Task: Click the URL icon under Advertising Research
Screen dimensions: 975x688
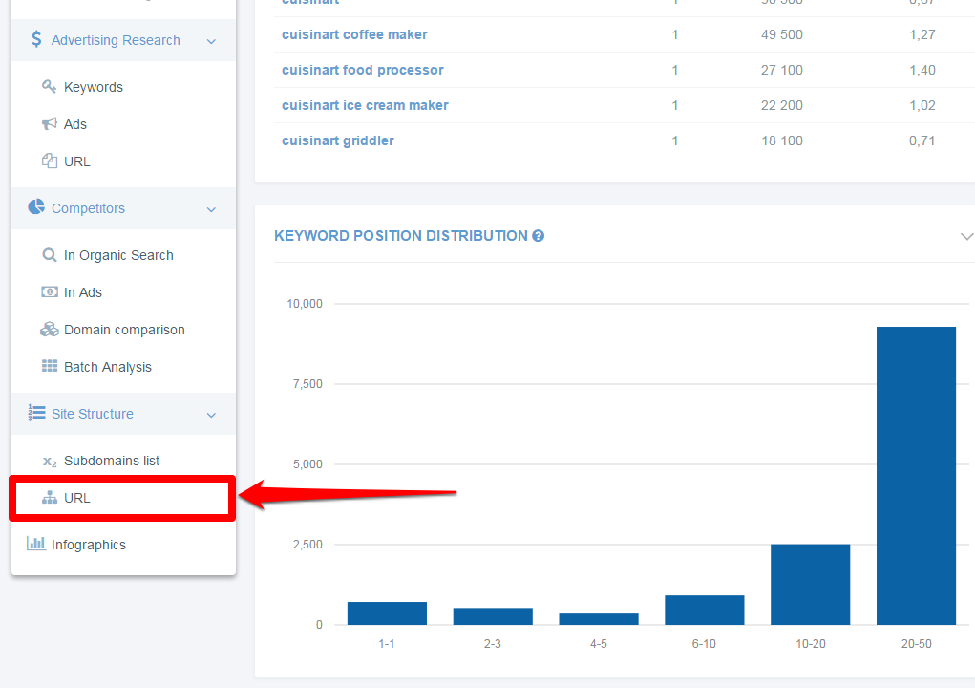Action: 50,161
